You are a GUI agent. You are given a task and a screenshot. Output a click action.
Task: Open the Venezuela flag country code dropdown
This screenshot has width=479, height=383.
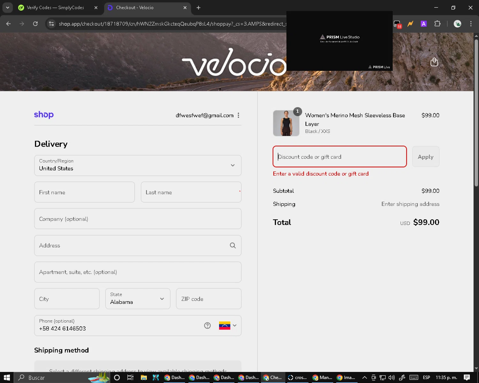click(228, 326)
